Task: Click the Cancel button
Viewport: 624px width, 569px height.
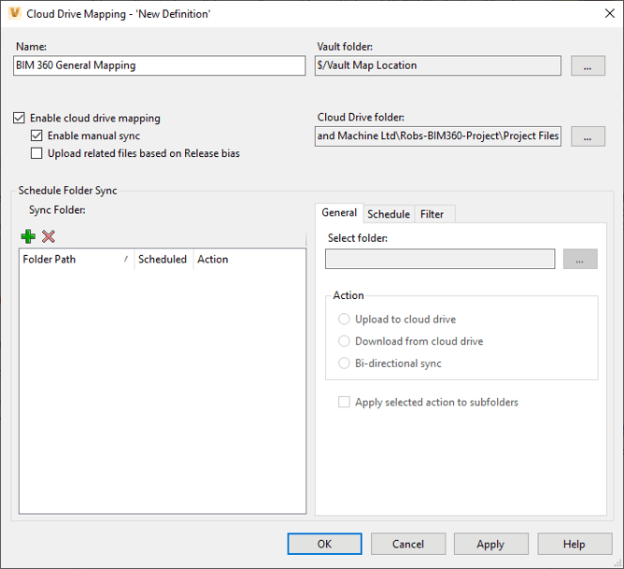Action: coord(408,544)
